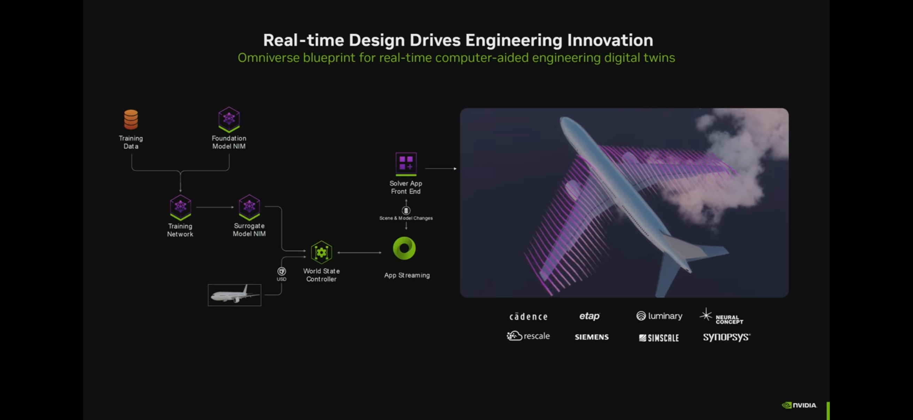Select the rescale logo
Viewport: 913px width, 420px height.
pos(528,336)
